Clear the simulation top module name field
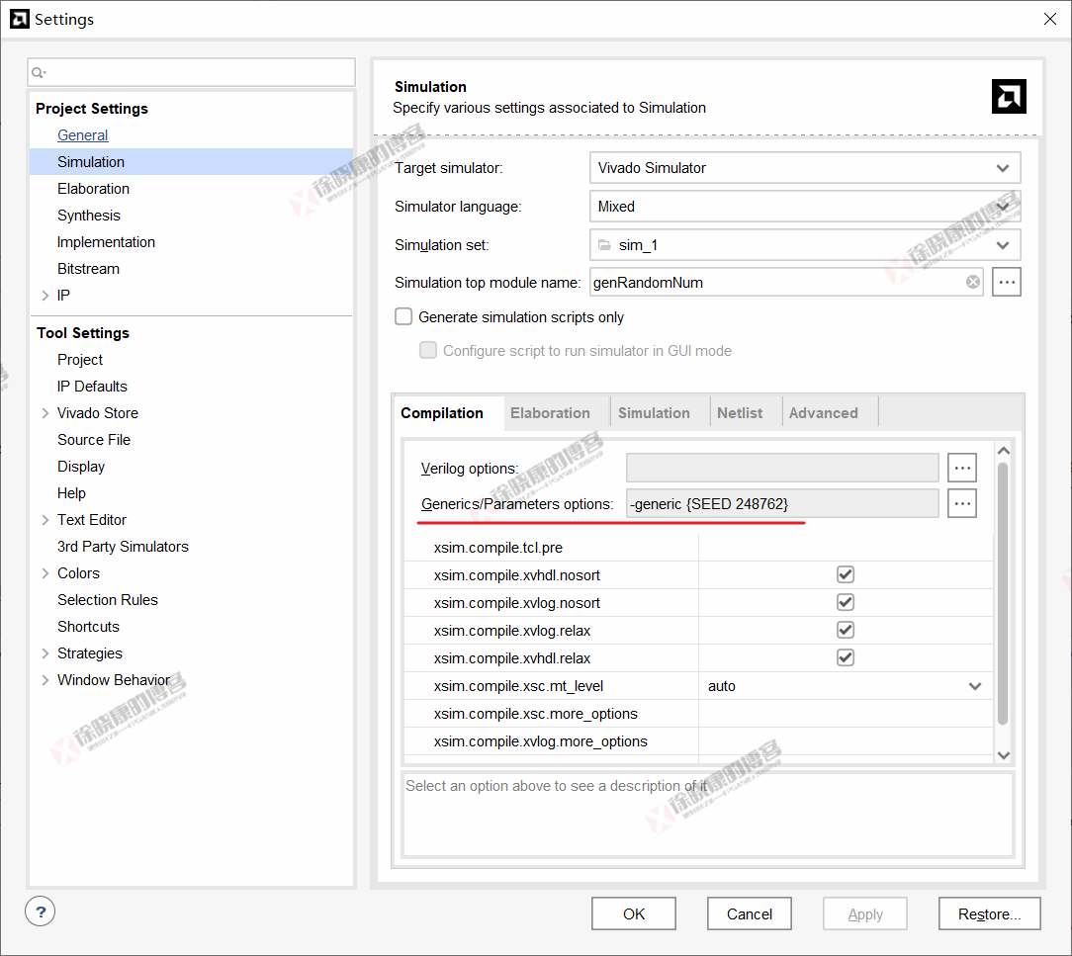1072x956 pixels. point(973,283)
